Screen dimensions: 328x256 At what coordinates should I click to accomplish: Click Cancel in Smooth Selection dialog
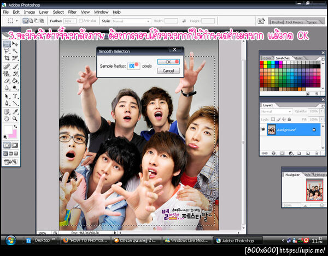[168, 71]
